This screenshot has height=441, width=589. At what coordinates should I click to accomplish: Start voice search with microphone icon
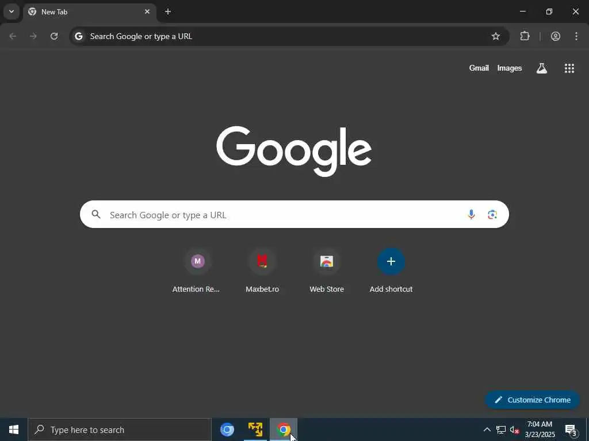pos(471,214)
